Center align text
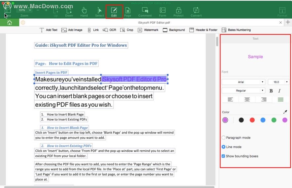 click(247, 99)
